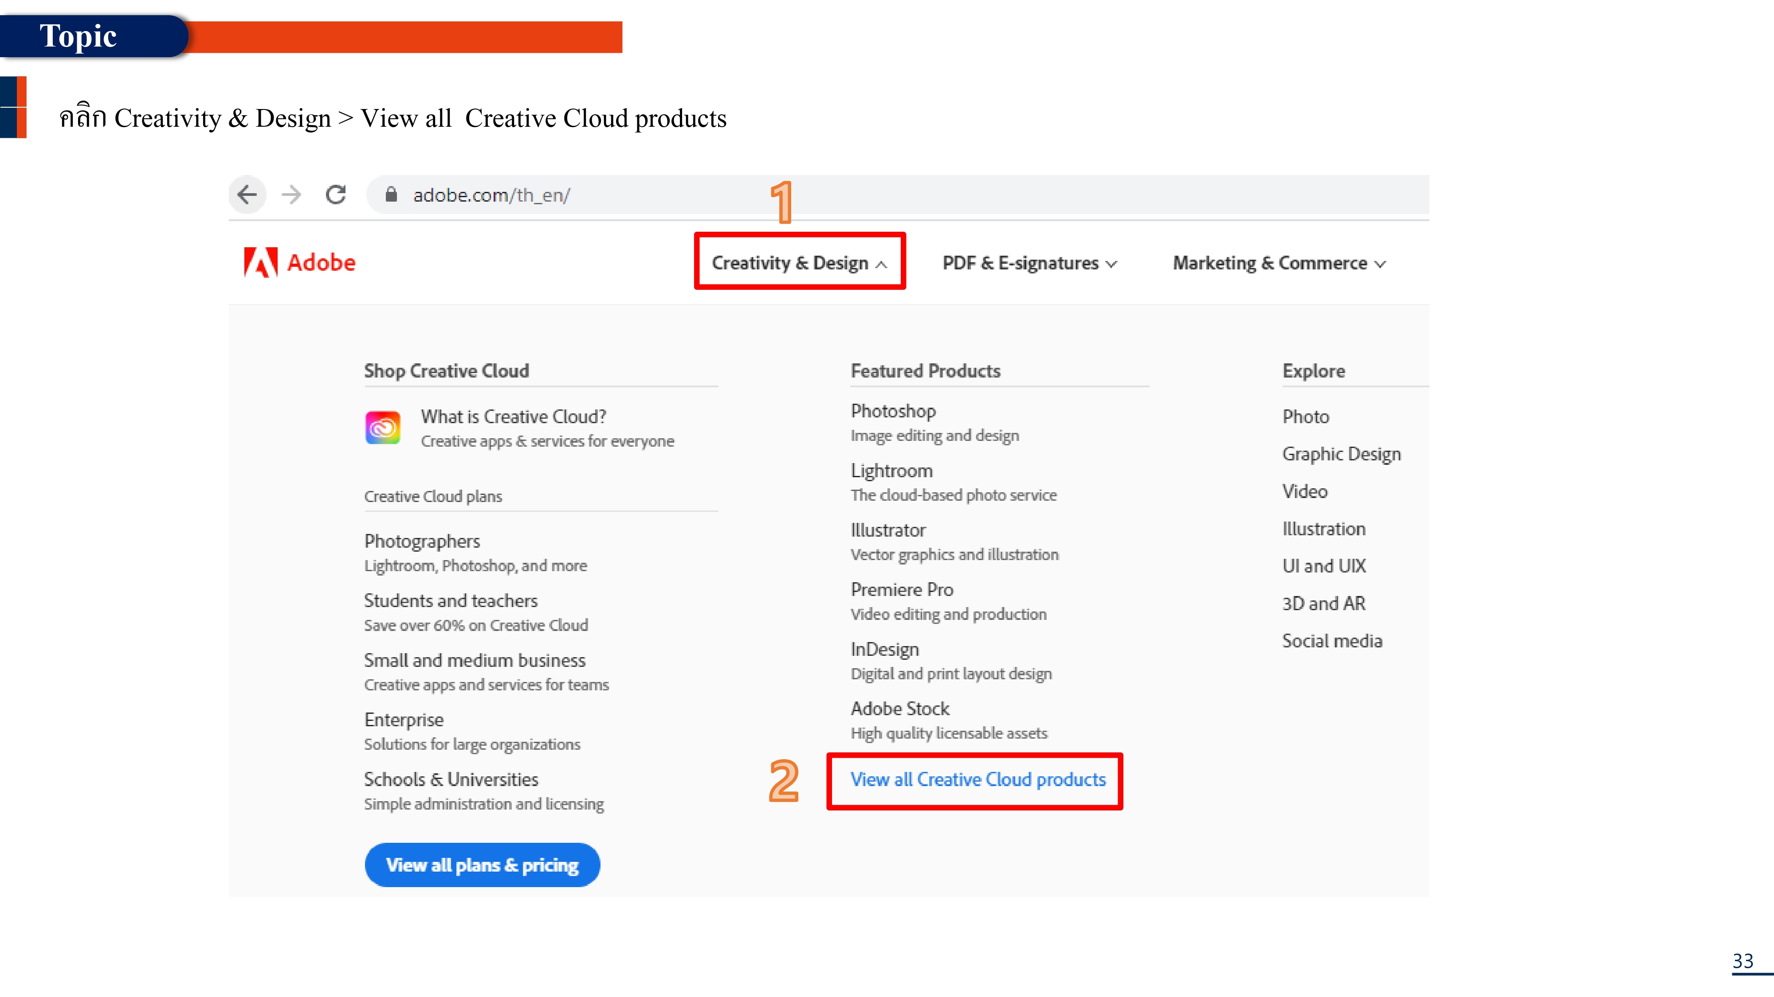1774x997 pixels.
Task: Click Social media under Explore
Action: [1332, 641]
